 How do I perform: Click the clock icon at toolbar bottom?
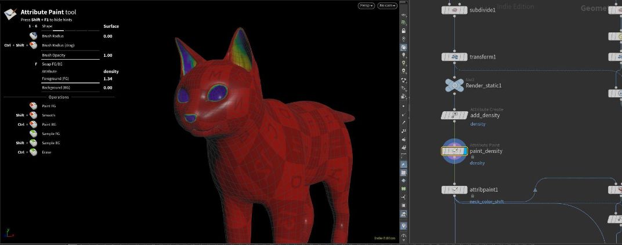404,236
